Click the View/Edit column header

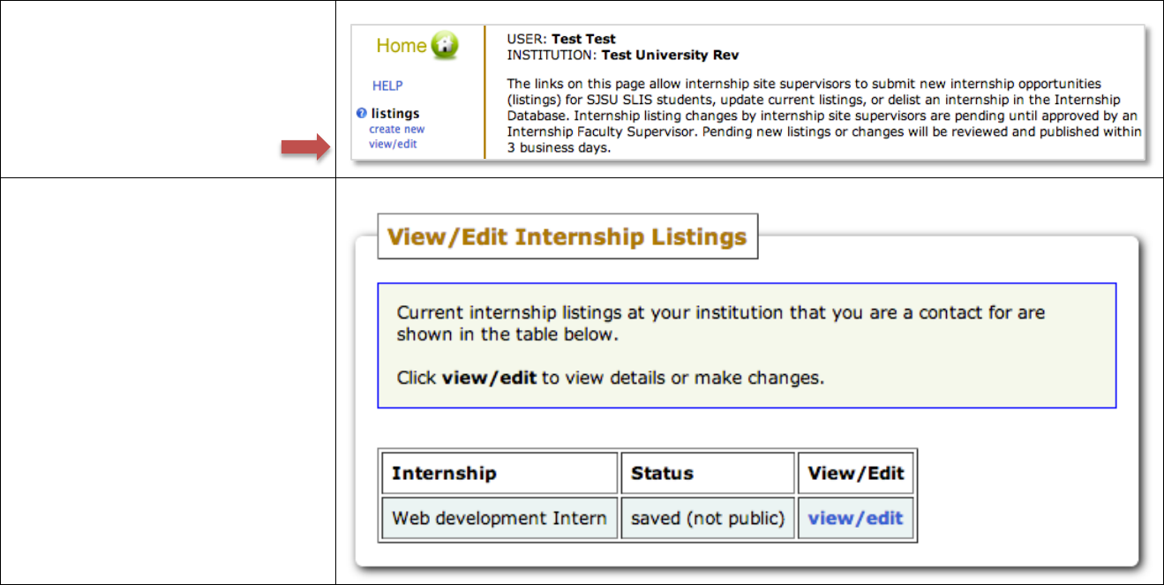(x=855, y=473)
